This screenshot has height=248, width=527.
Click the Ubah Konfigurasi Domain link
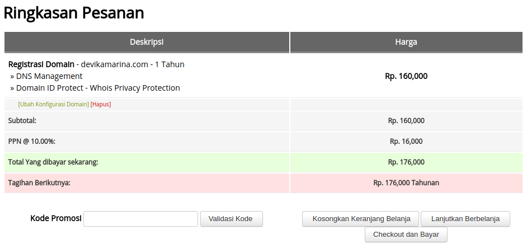[53, 104]
